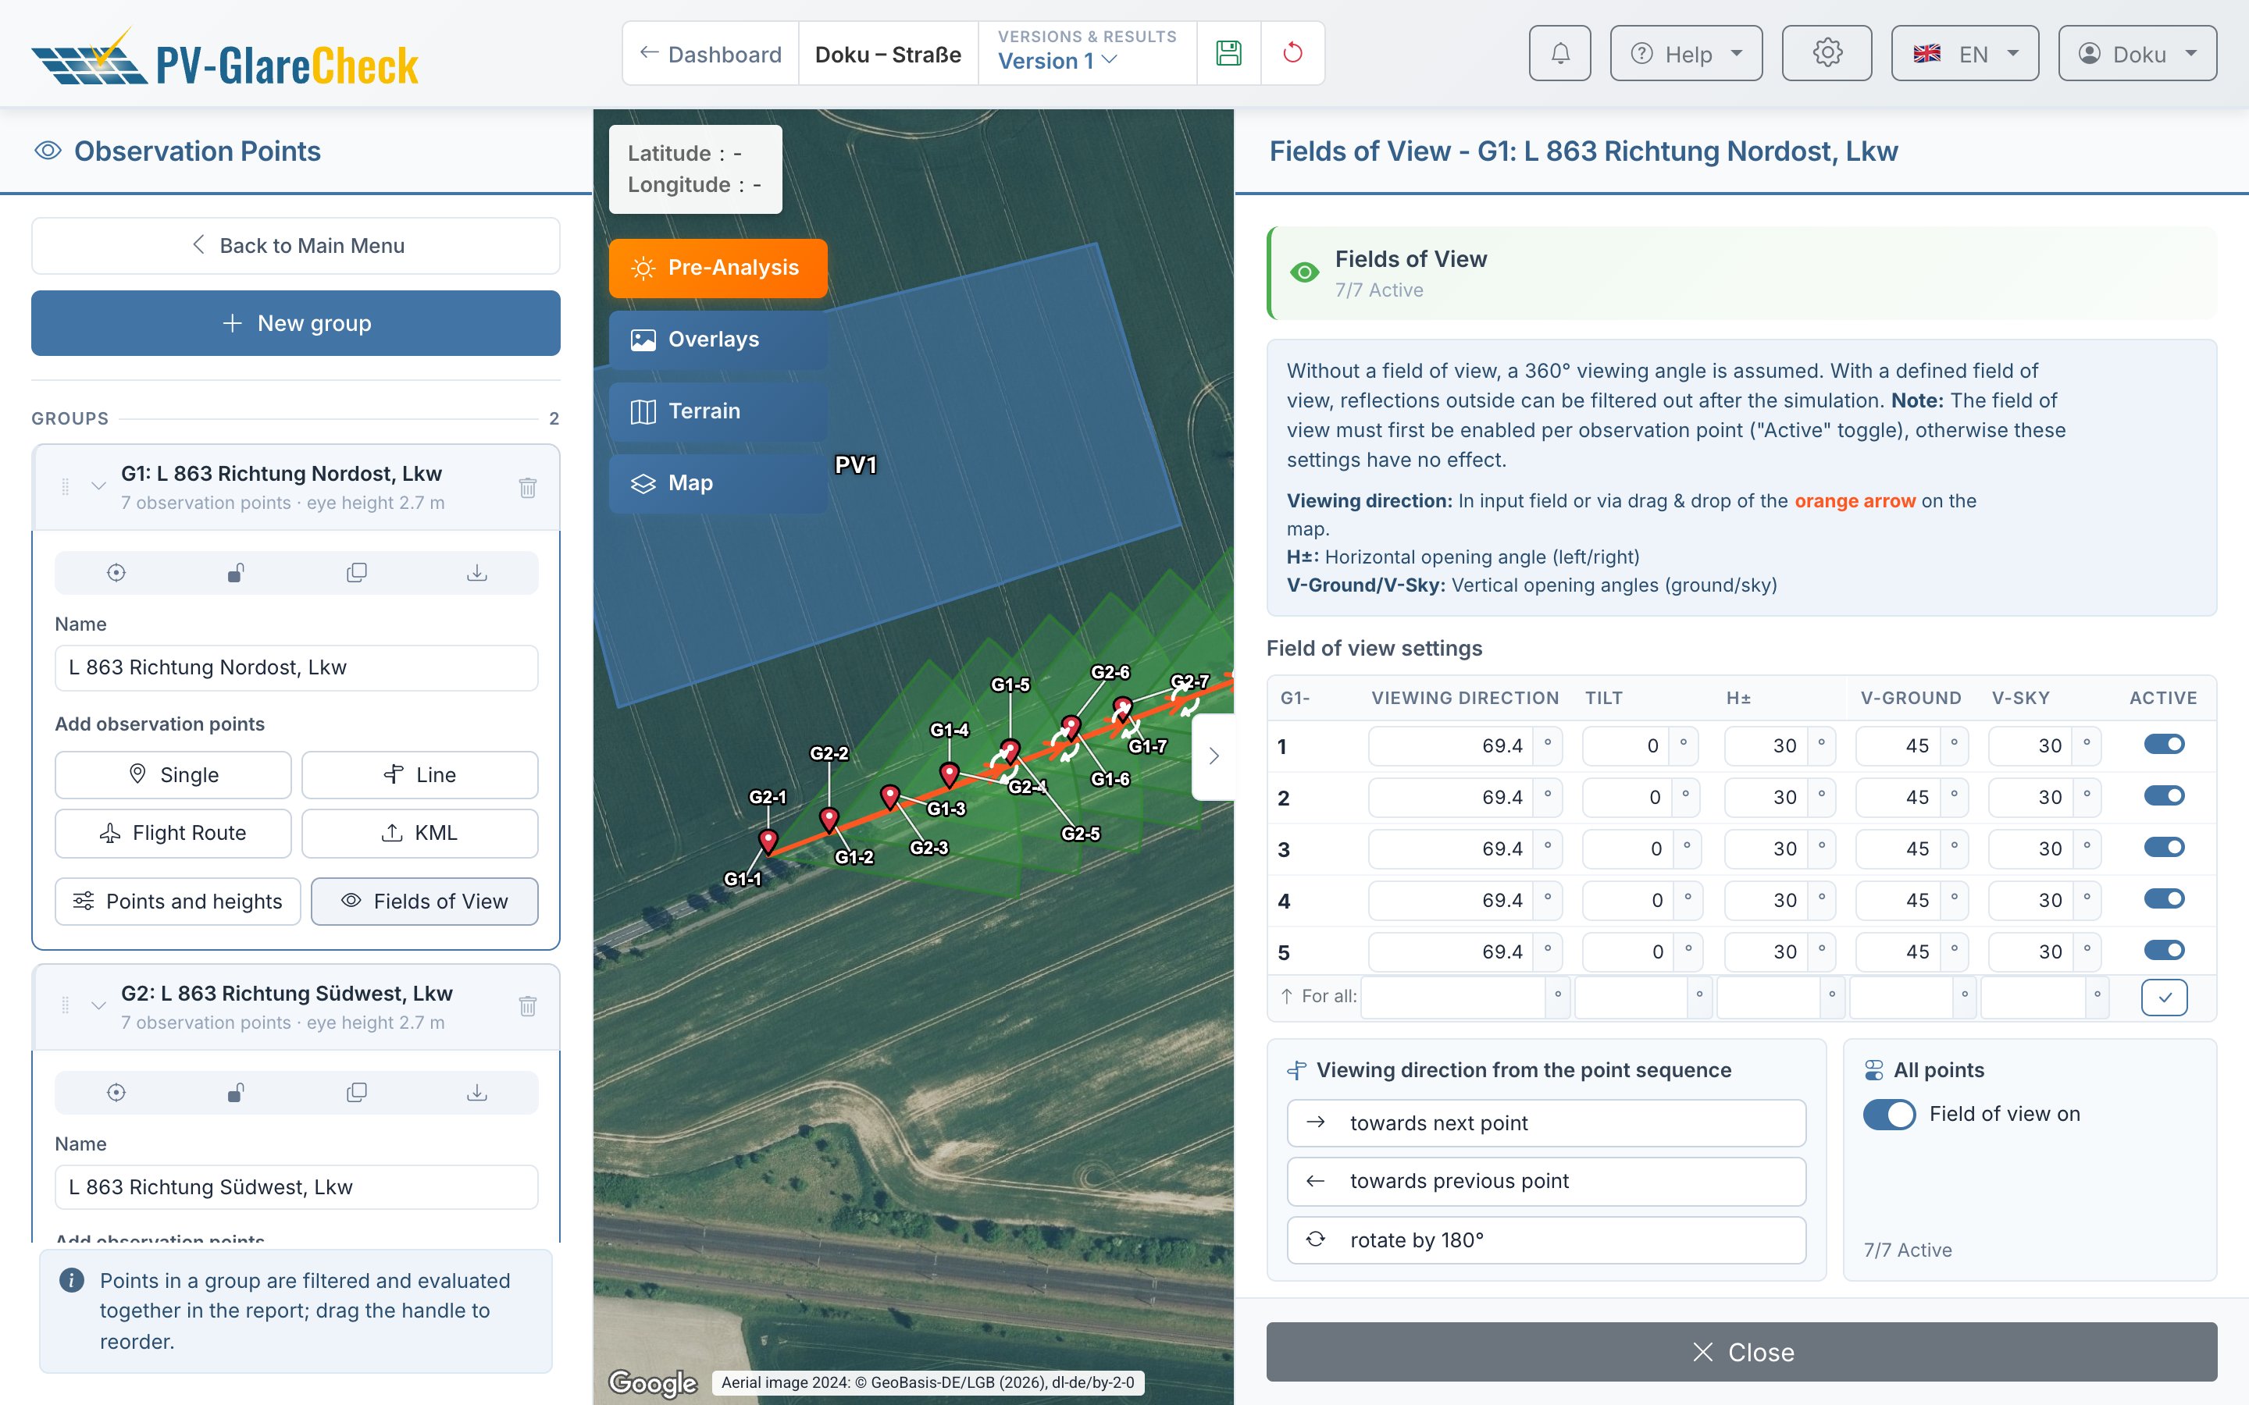Toggle Active switch for point 5
The height and width of the screenshot is (1405, 2249).
[x=2164, y=951]
